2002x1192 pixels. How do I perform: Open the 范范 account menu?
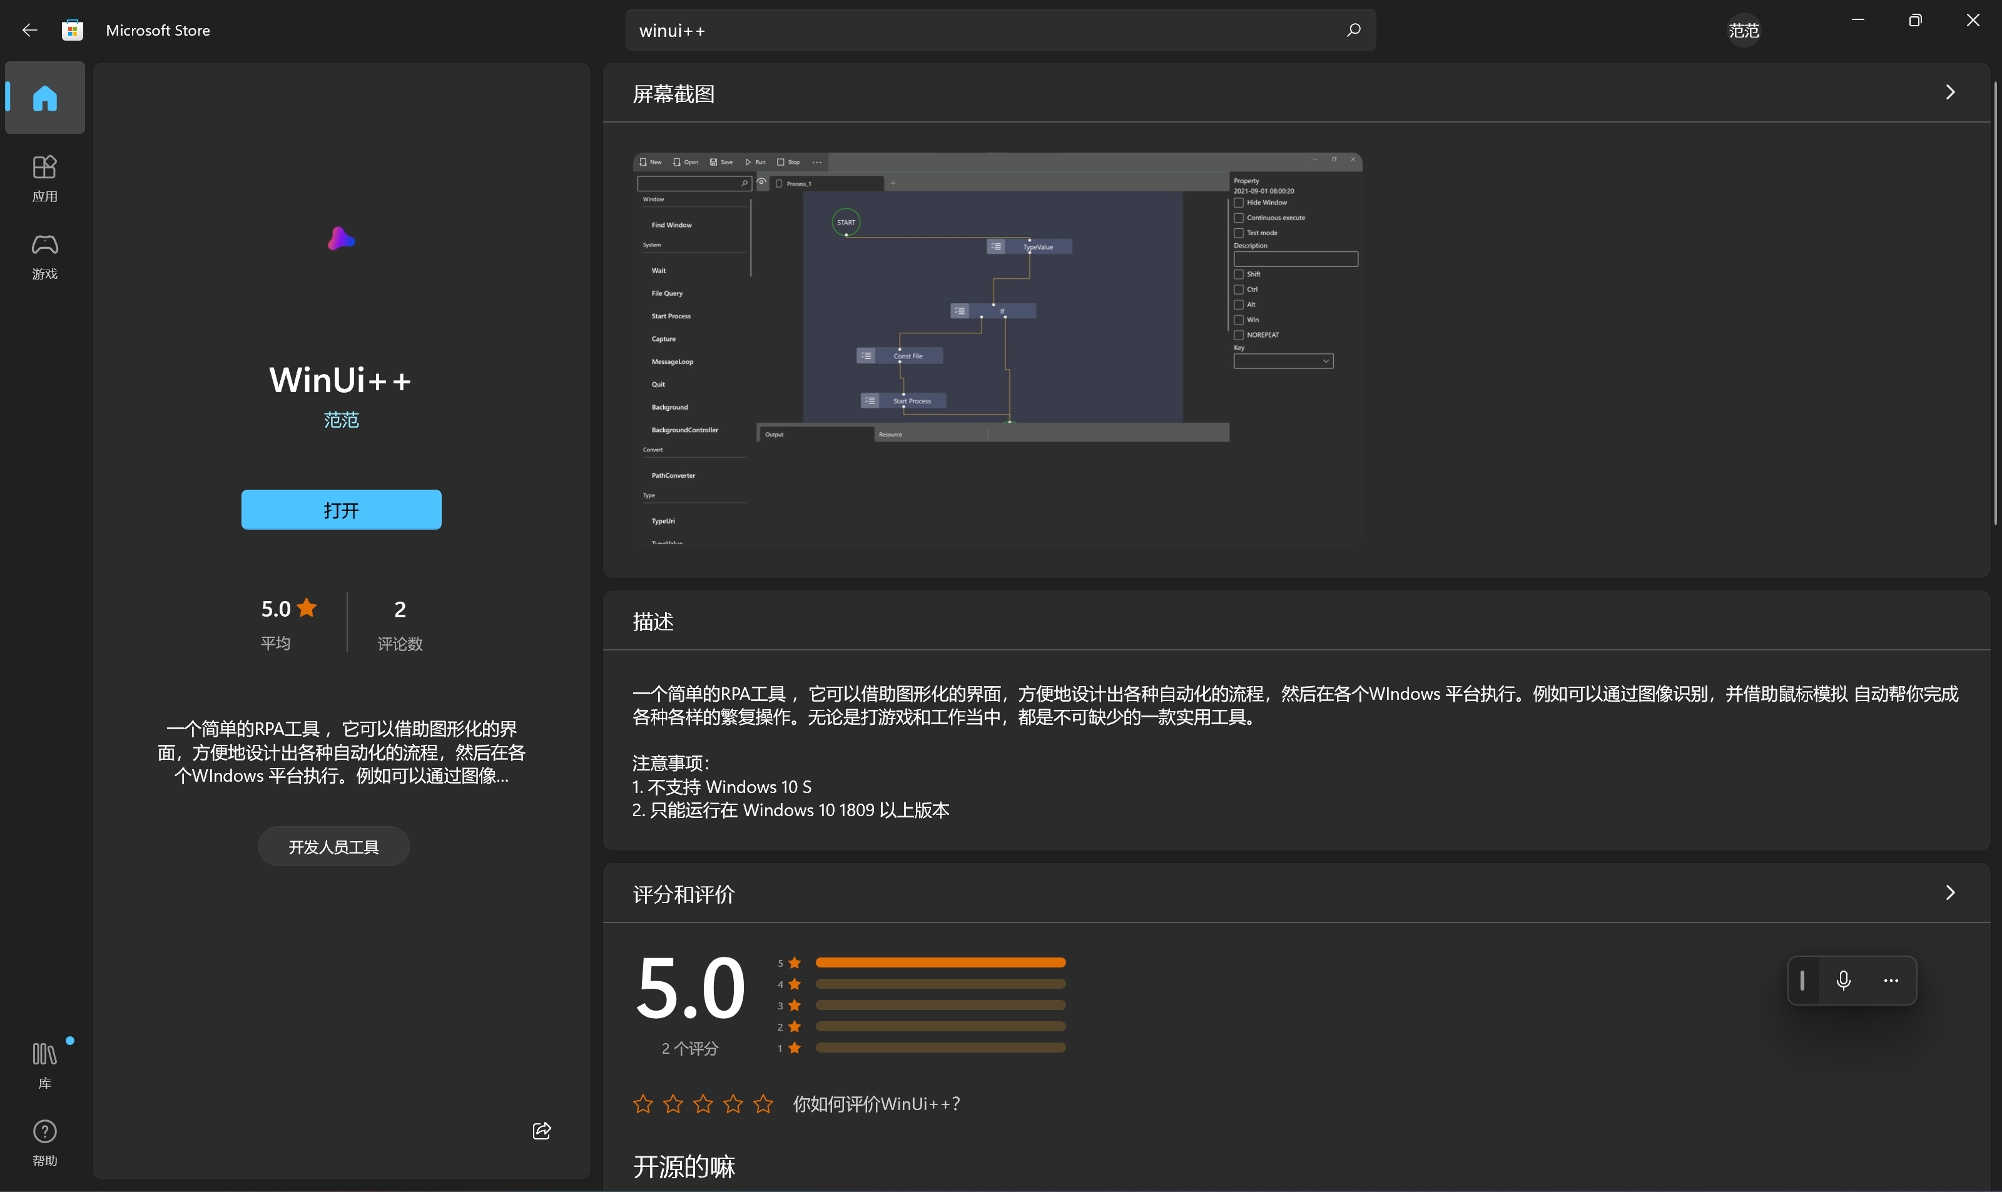(x=1744, y=30)
